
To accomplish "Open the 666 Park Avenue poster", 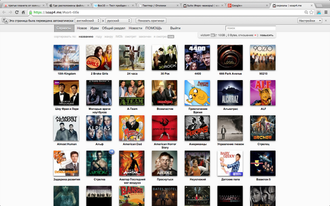I will pos(230,57).
